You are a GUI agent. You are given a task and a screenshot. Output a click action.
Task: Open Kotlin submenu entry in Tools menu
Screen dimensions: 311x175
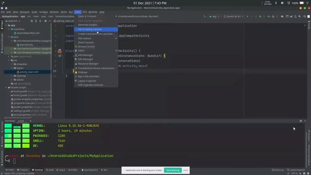[x=96, y=51]
